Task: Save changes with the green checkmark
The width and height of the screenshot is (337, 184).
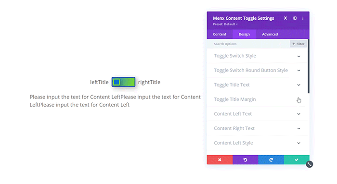Action: point(297,160)
